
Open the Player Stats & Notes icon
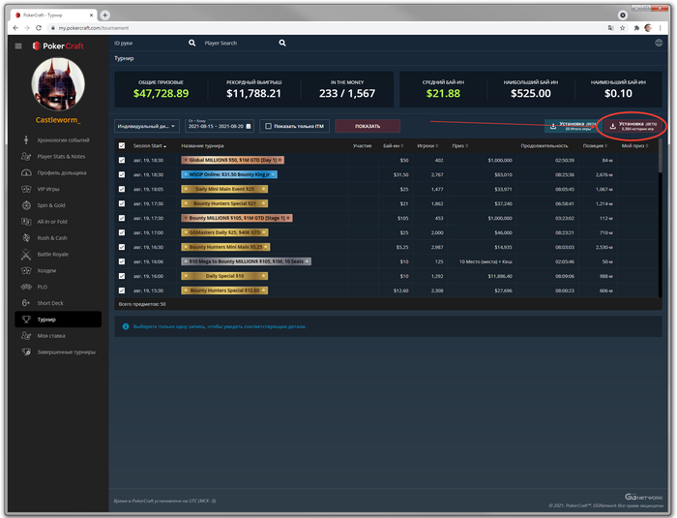[x=26, y=156]
